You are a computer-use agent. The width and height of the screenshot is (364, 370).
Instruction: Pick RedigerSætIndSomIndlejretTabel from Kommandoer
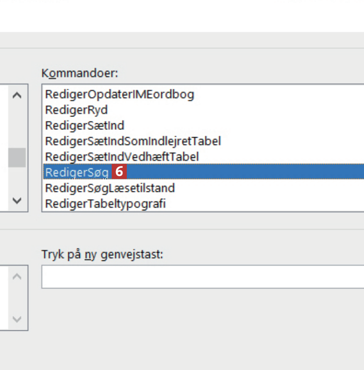tap(133, 141)
